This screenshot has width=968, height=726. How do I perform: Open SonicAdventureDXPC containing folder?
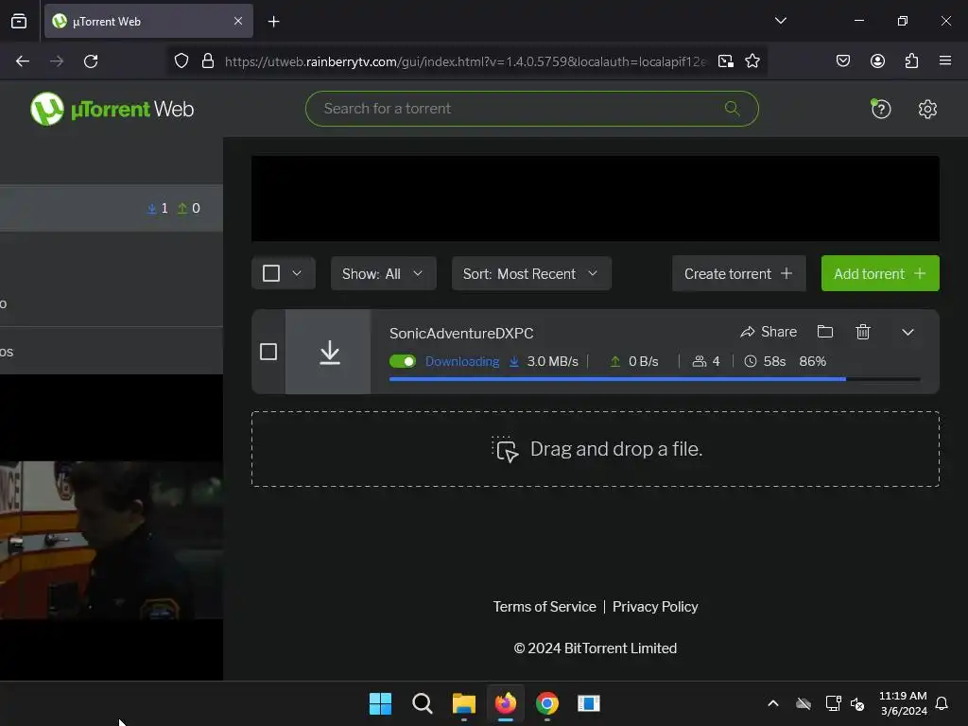click(824, 332)
